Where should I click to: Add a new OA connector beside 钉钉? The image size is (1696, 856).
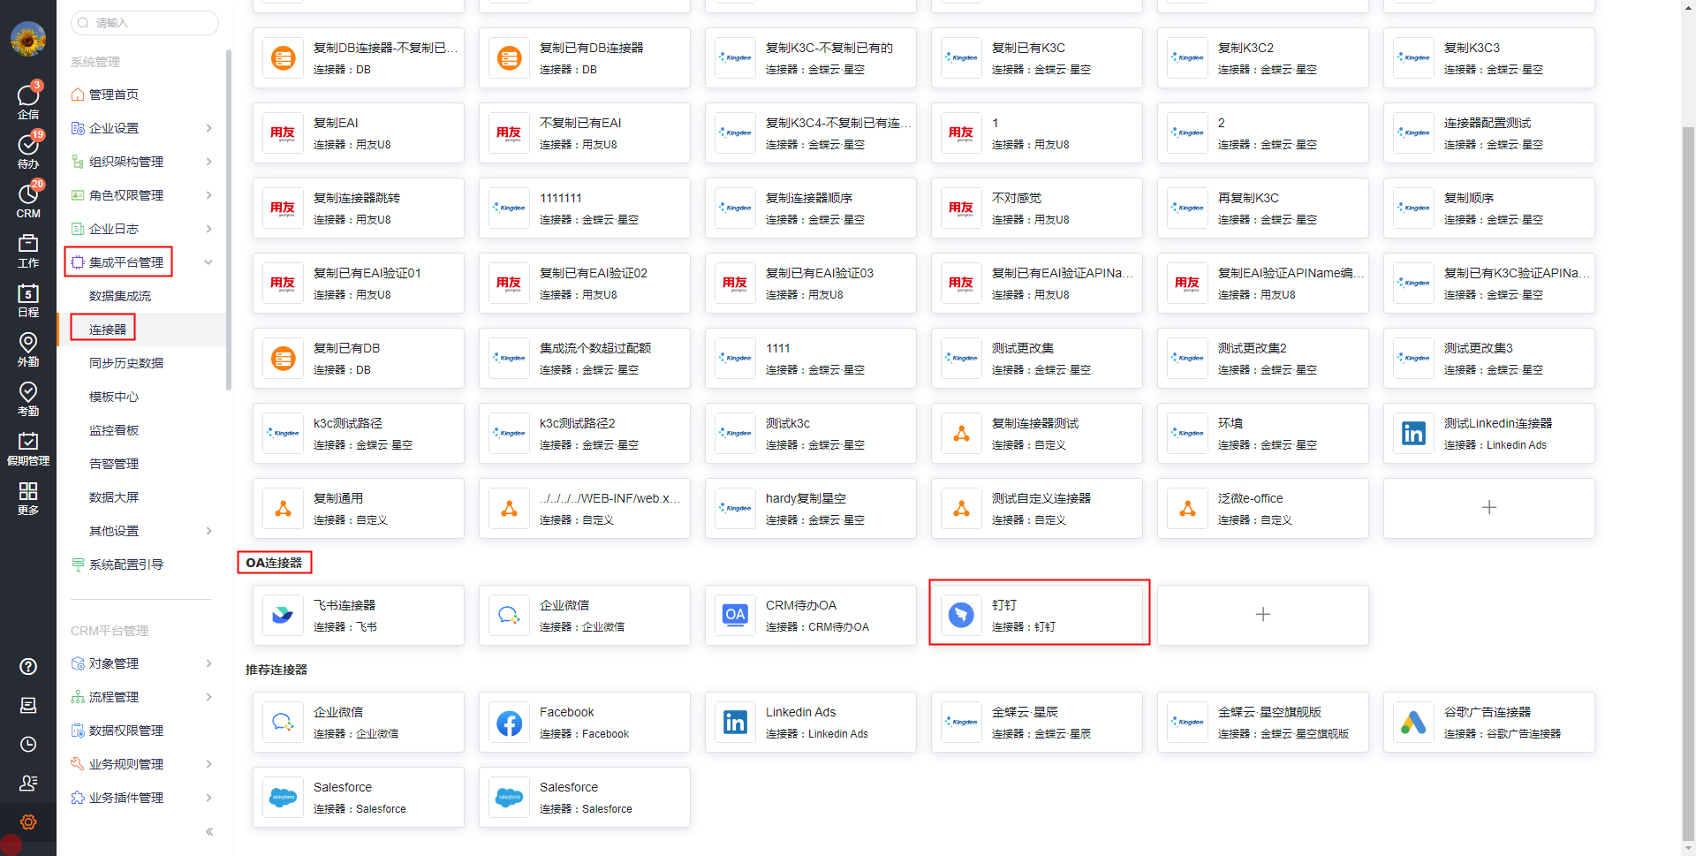[1263, 615]
